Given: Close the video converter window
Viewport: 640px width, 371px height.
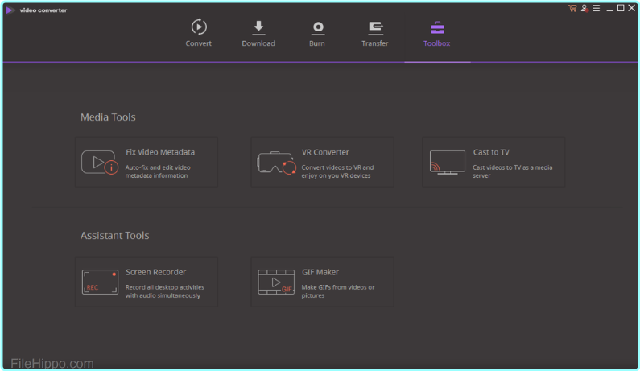Looking at the screenshot, I should pyautogui.click(x=631, y=8).
